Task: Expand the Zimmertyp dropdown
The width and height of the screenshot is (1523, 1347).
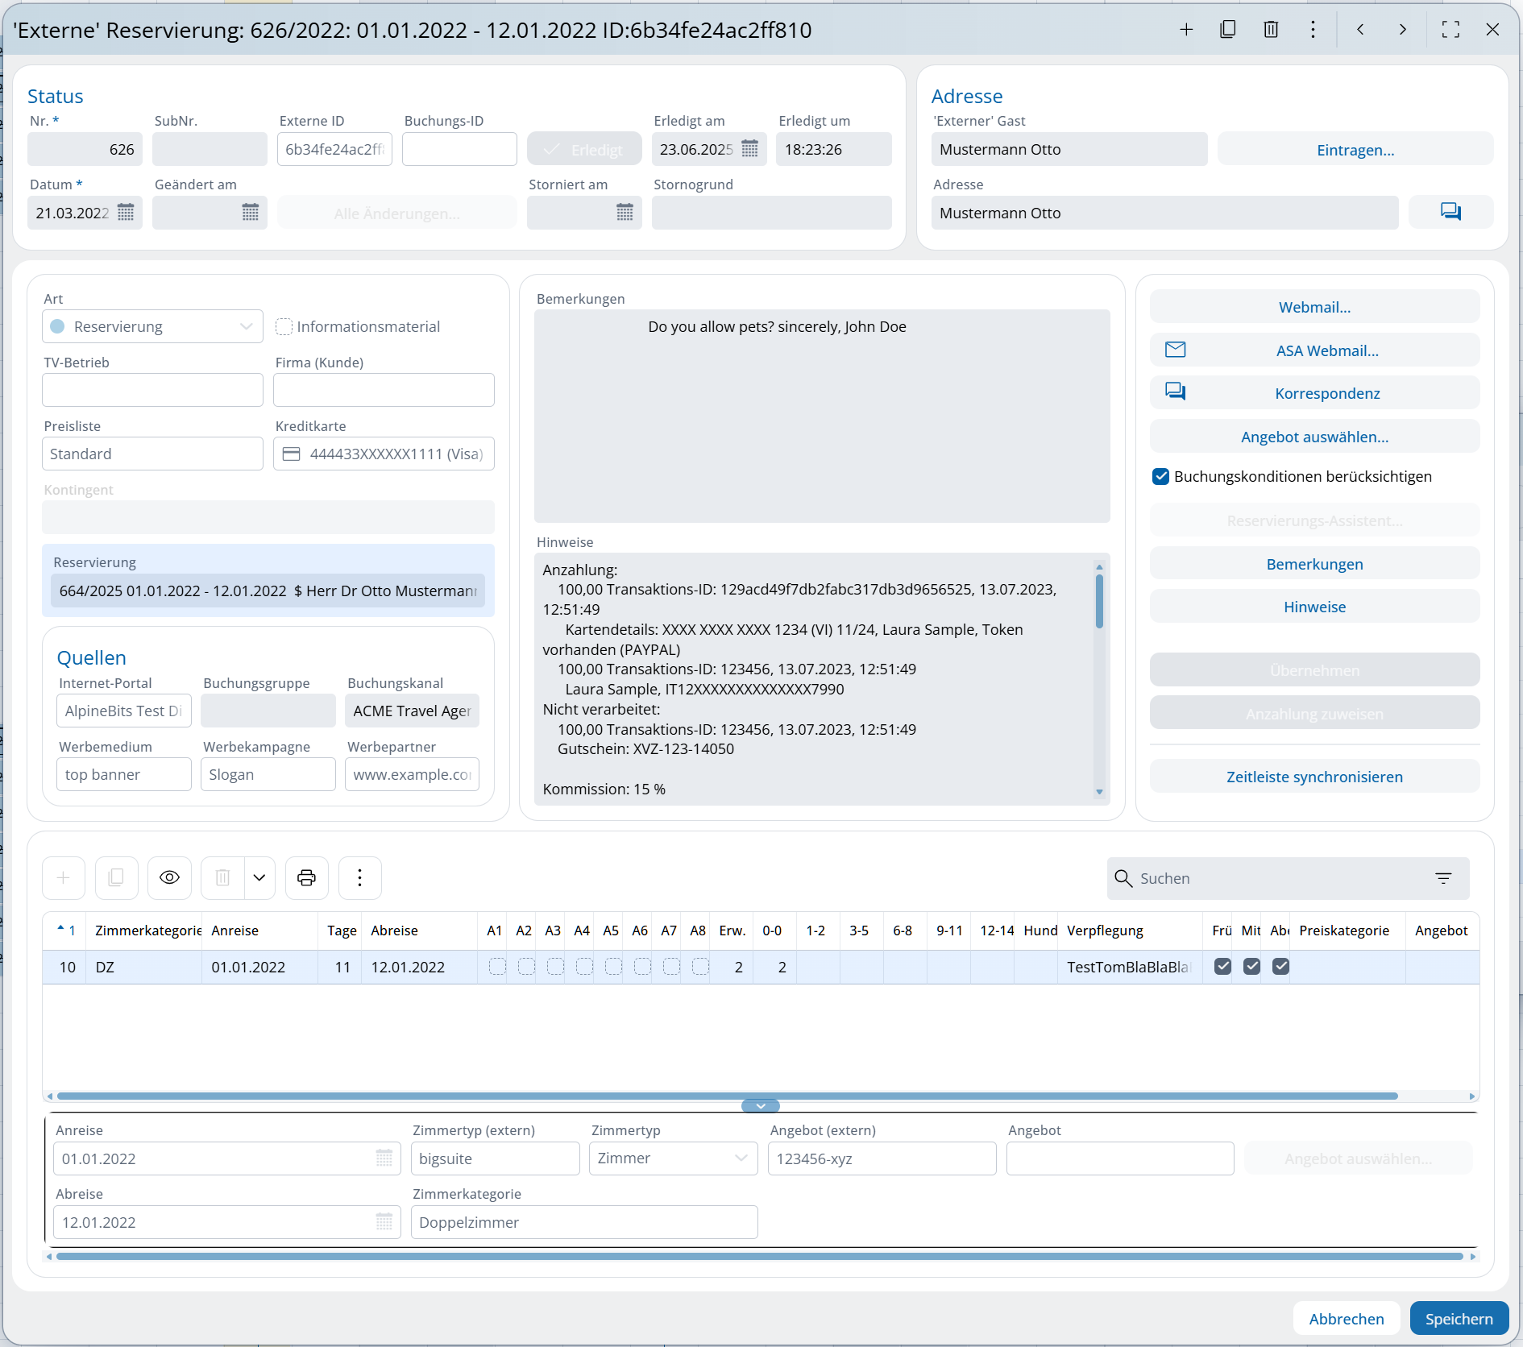Action: pos(673,1158)
